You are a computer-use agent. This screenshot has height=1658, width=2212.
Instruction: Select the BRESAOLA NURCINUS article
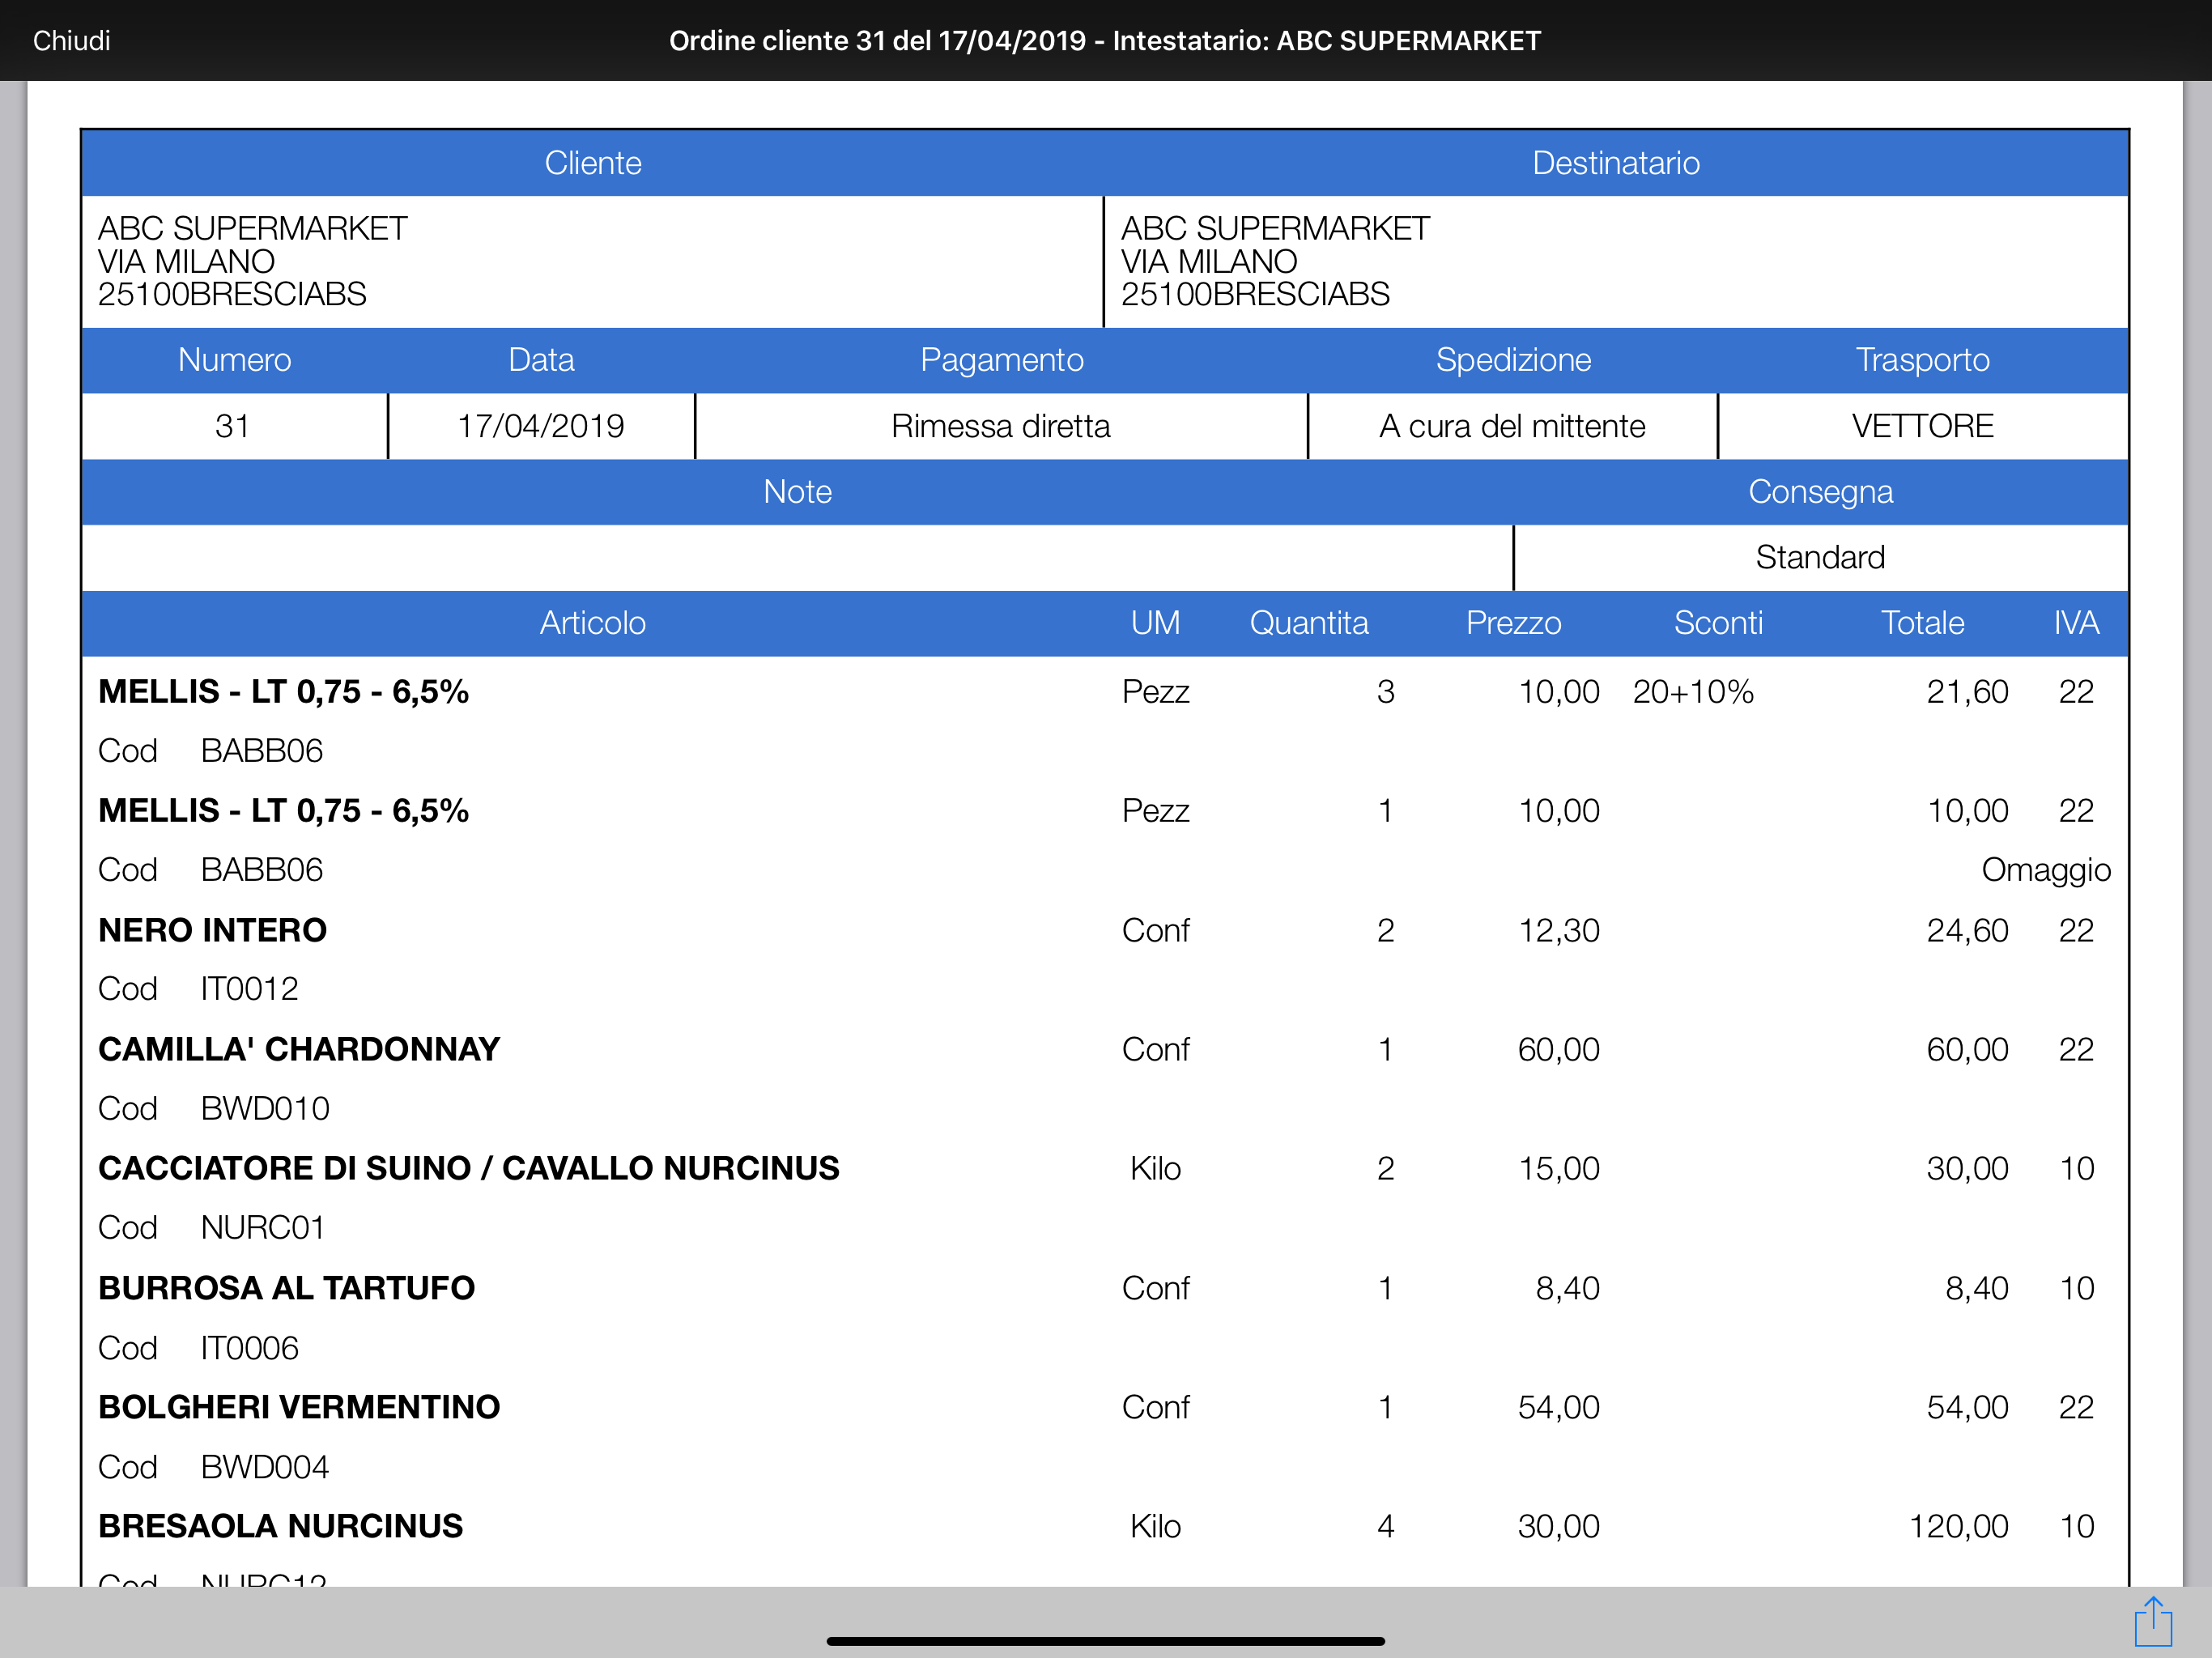coord(280,1527)
